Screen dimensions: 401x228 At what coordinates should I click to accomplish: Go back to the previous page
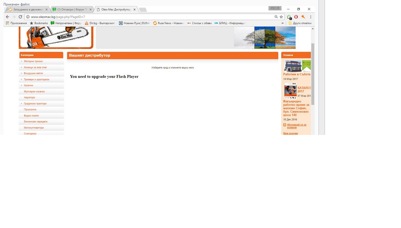[x=8, y=17]
